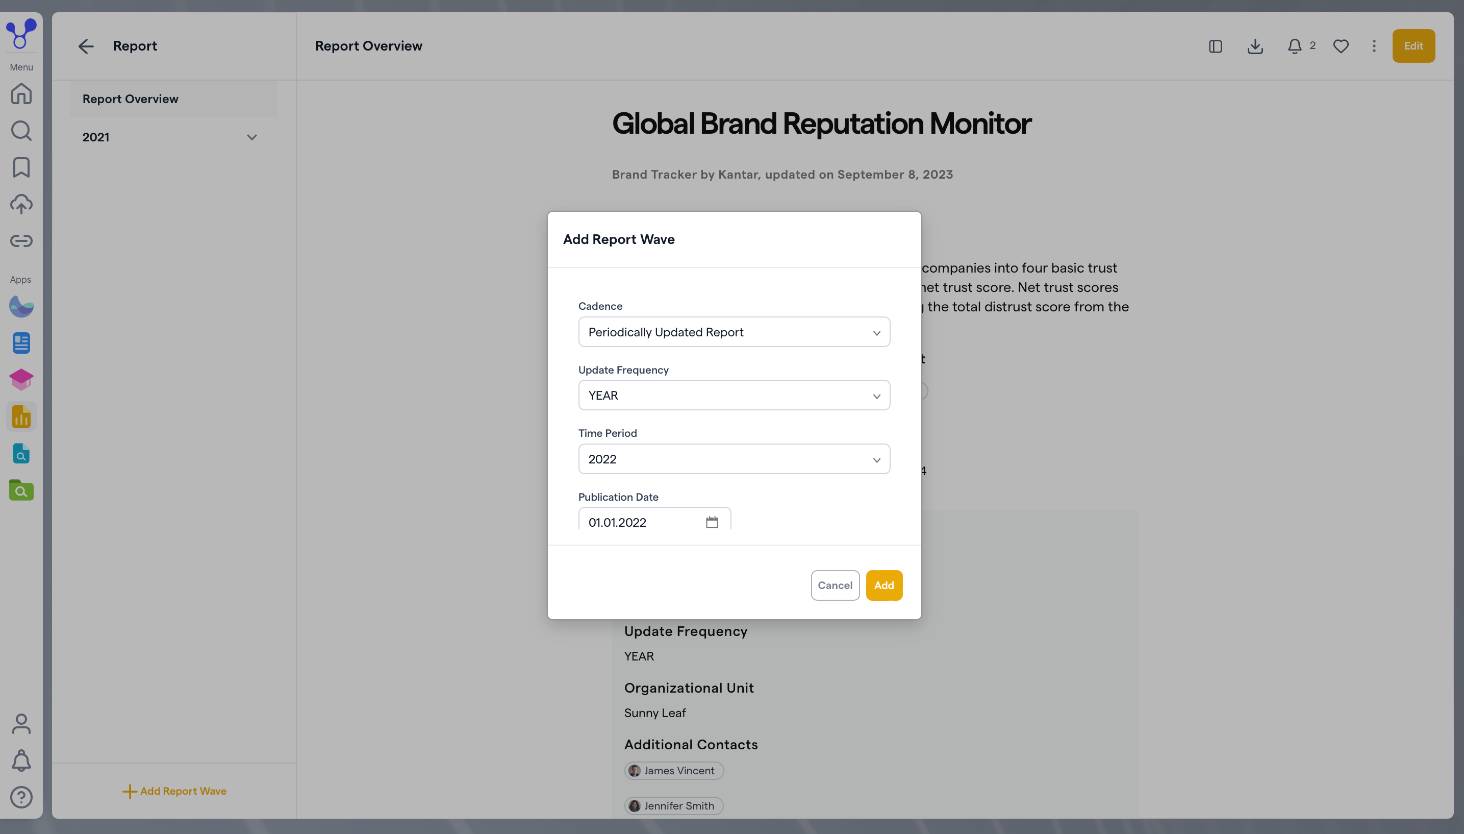Open the three-dot more options menu
Image resolution: width=1464 pixels, height=834 pixels.
coord(1374,46)
